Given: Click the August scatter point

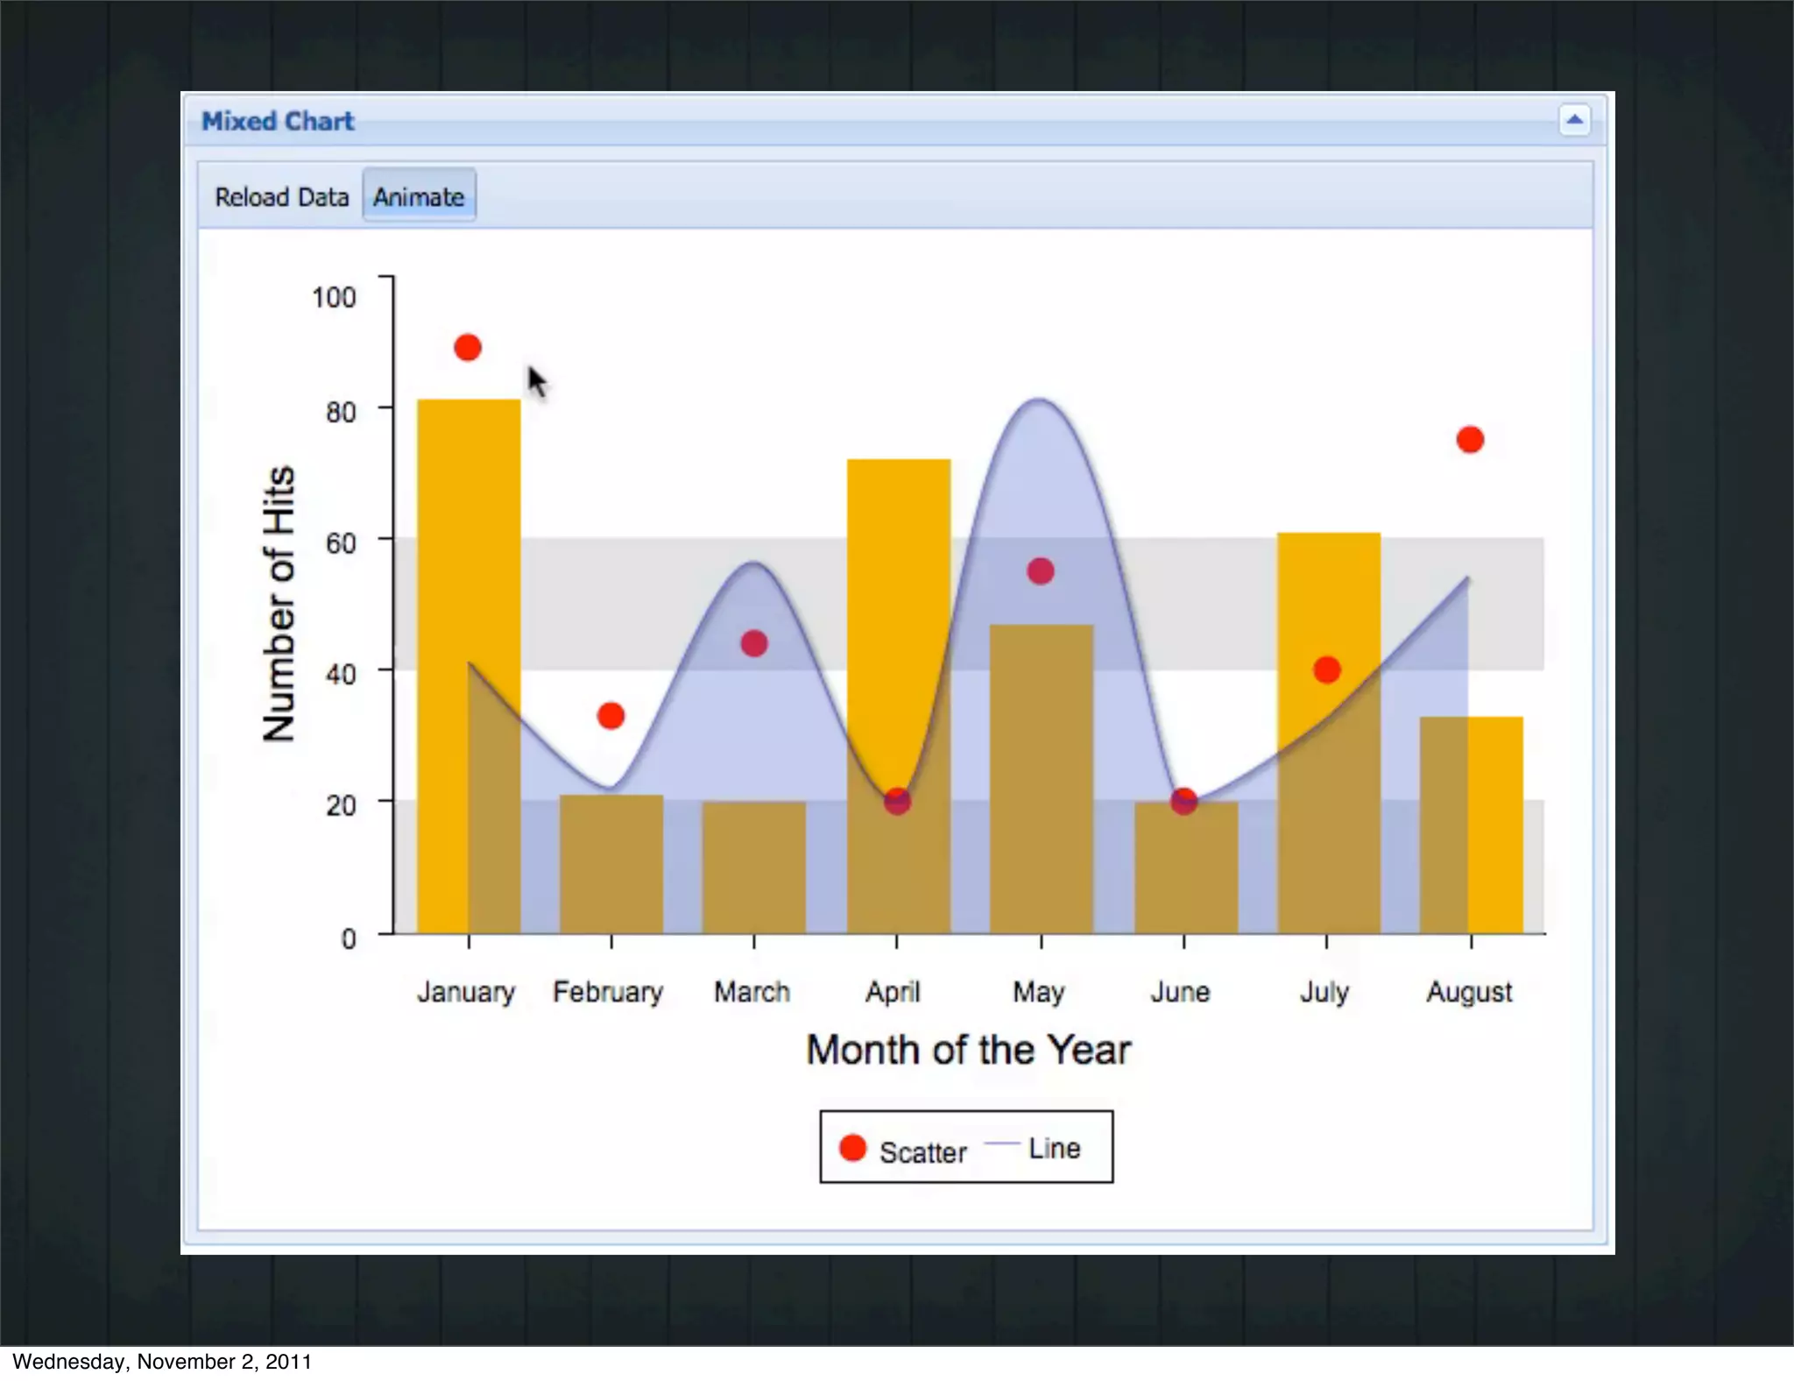Looking at the screenshot, I should click(1470, 440).
